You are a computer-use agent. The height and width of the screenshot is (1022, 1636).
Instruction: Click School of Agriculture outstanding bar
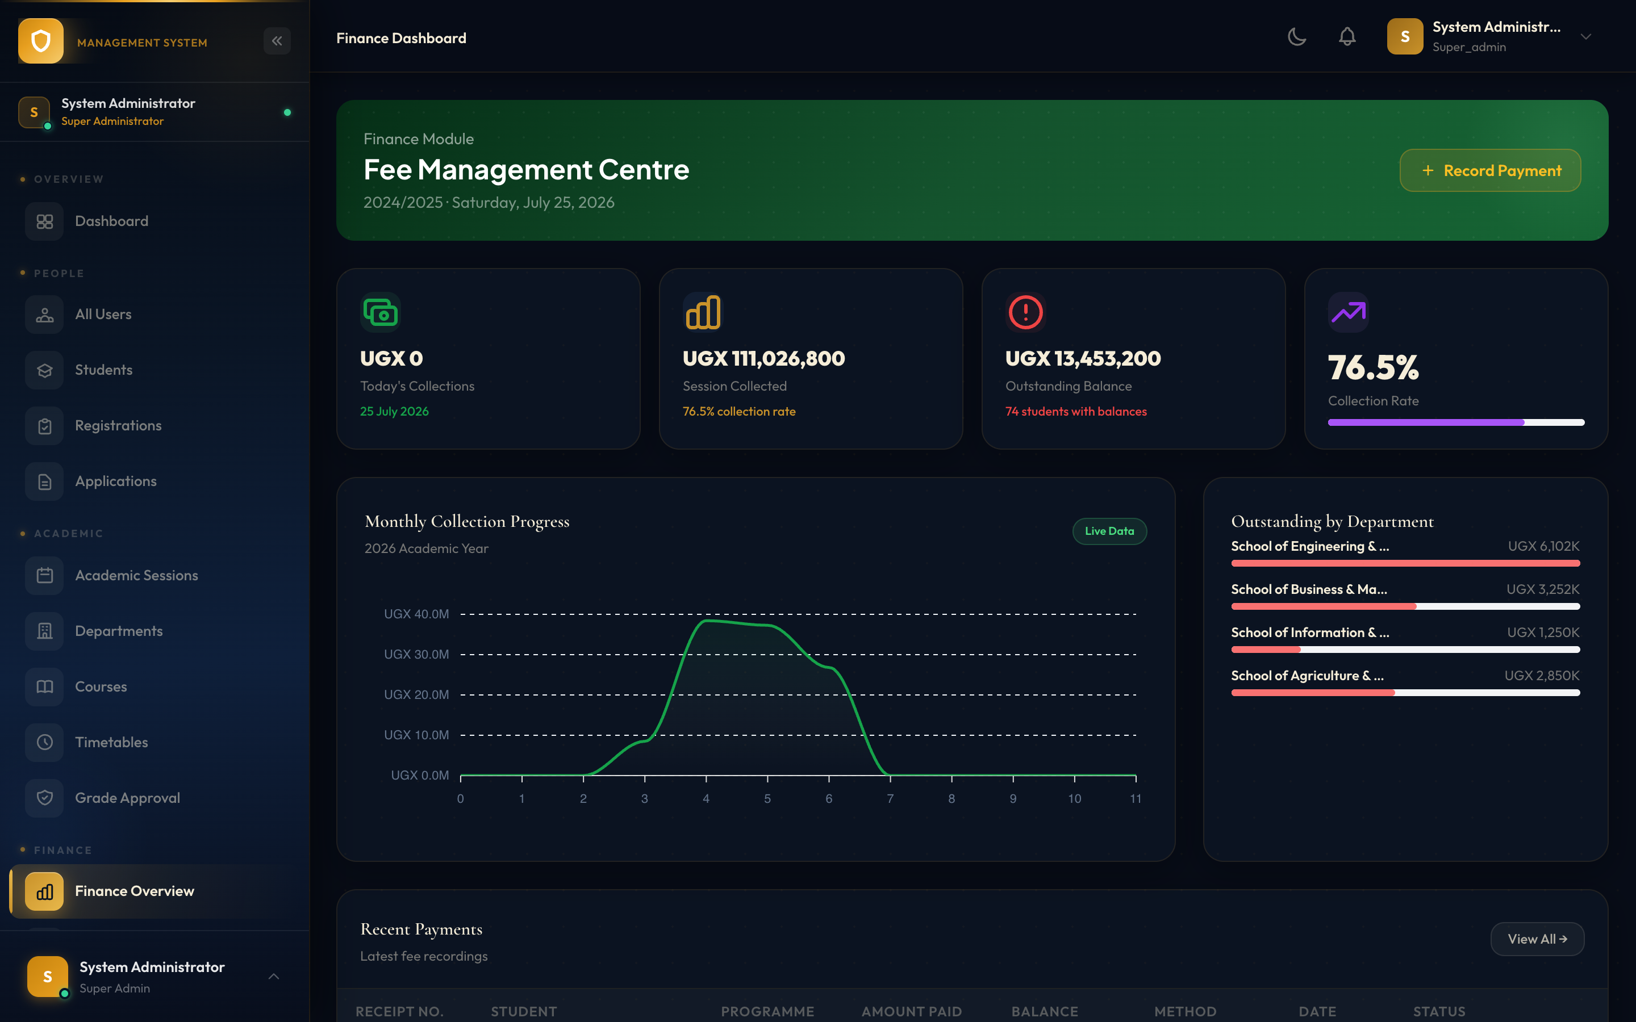[1405, 693]
